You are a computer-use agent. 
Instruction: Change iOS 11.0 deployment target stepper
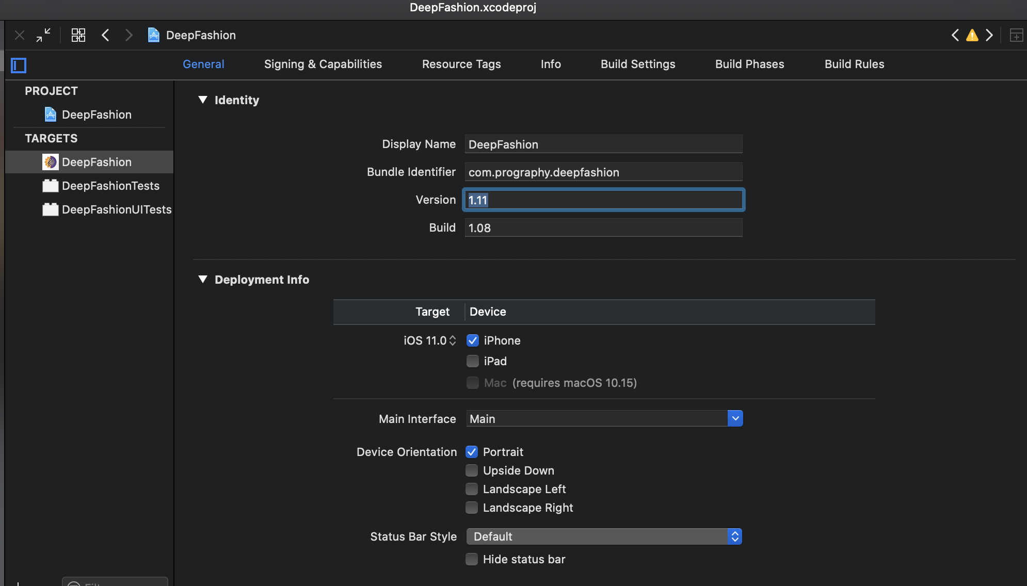tap(453, 340)
